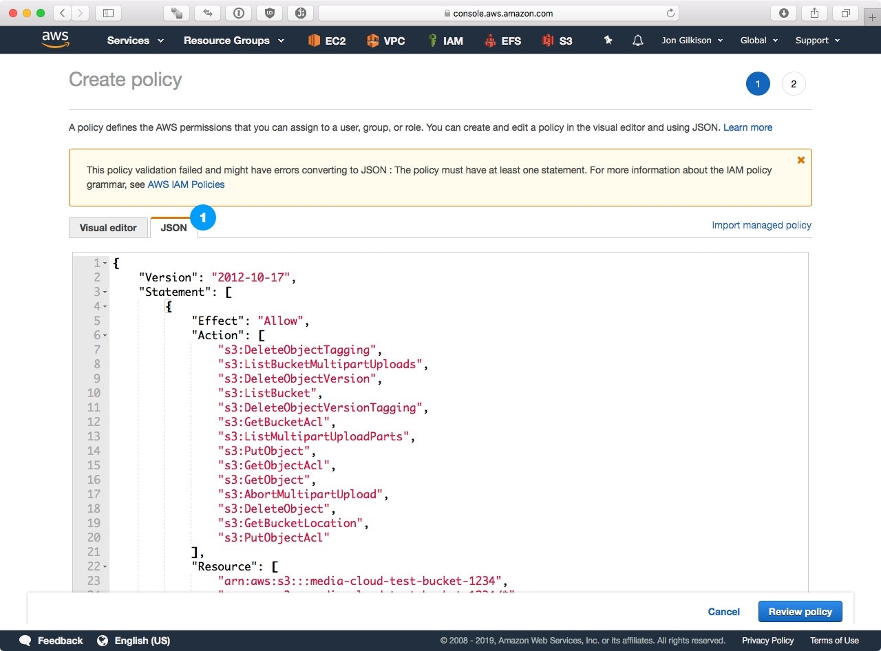This screenshot has width=881, height=651.
Task: Open Jon Gilkison account menu
Action: [692, 41]
